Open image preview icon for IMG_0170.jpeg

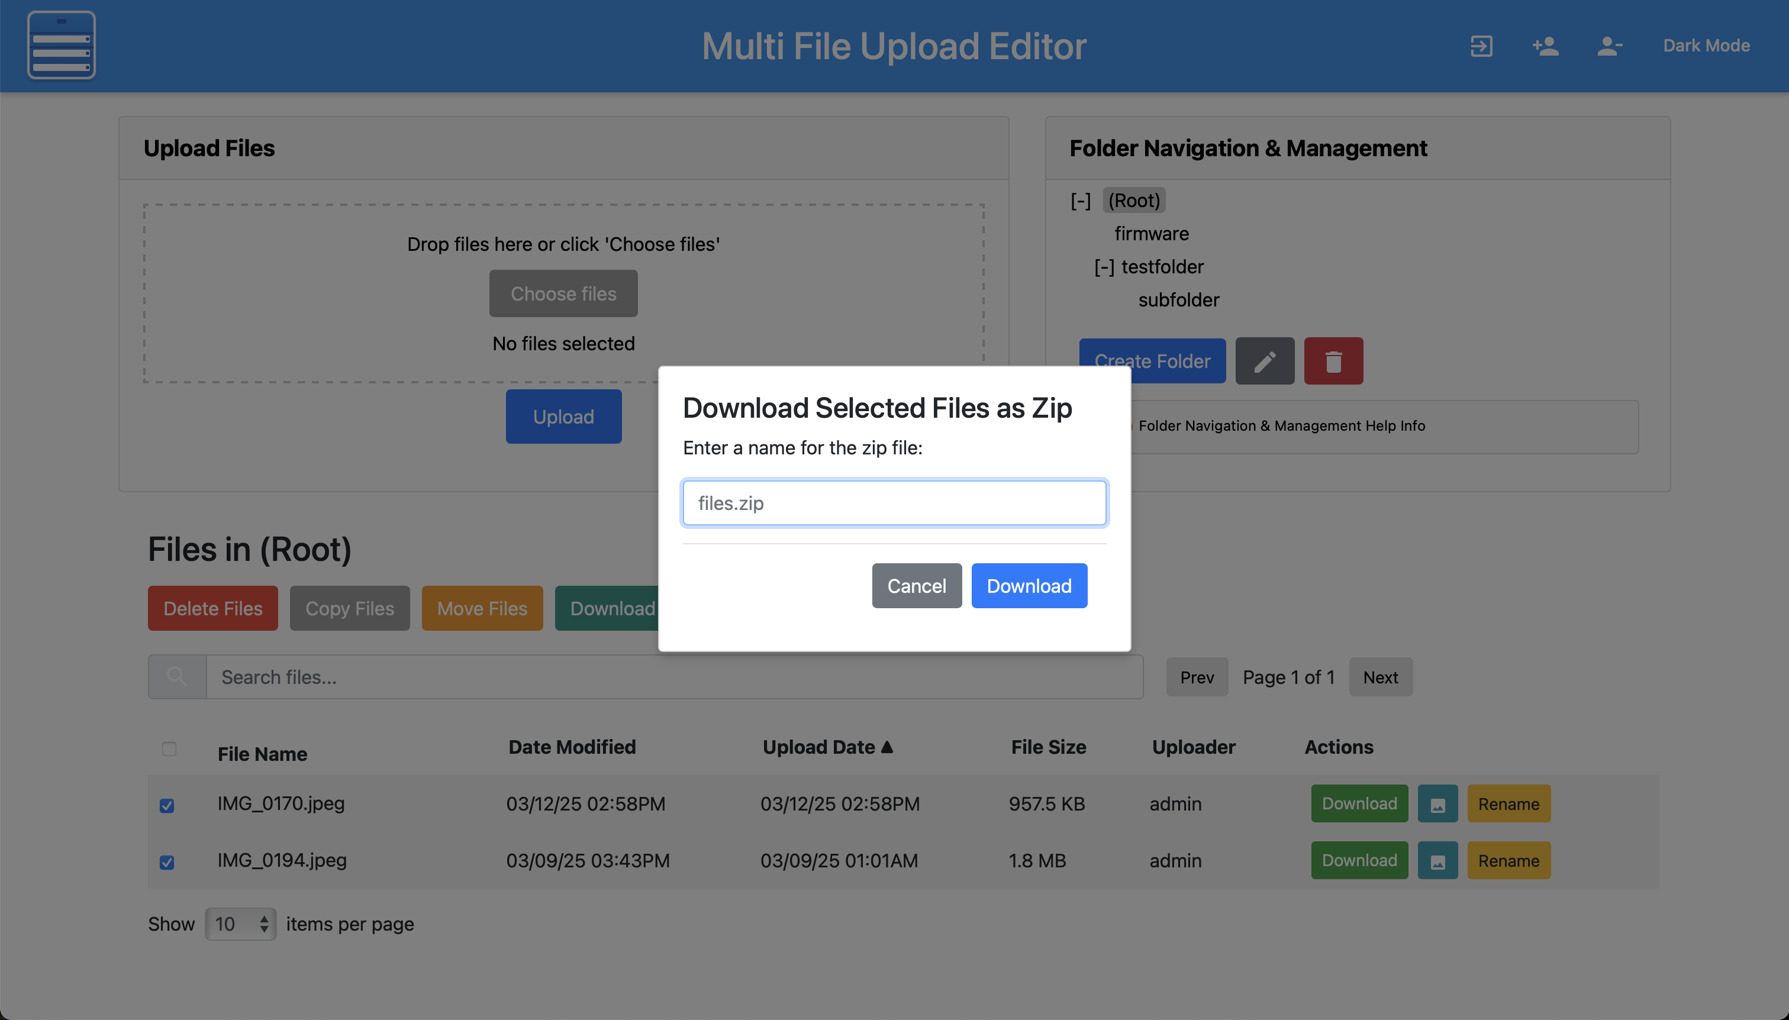(1437, 804)
